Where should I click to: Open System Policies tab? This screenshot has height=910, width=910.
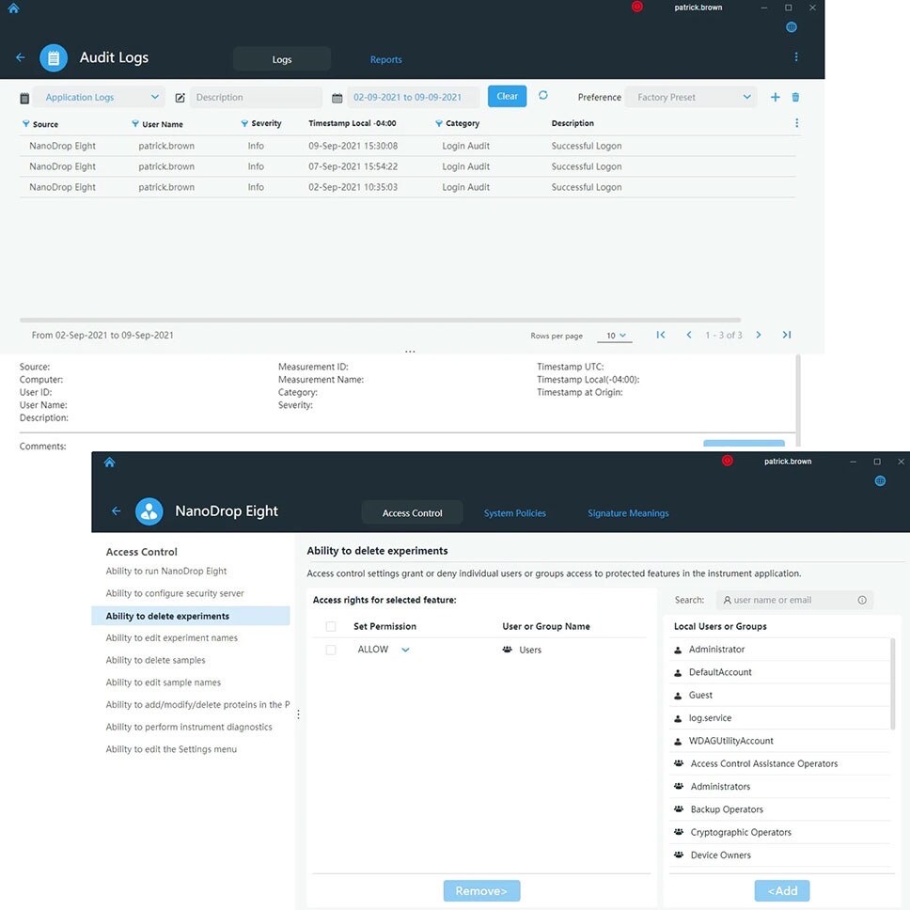[515, 513]
